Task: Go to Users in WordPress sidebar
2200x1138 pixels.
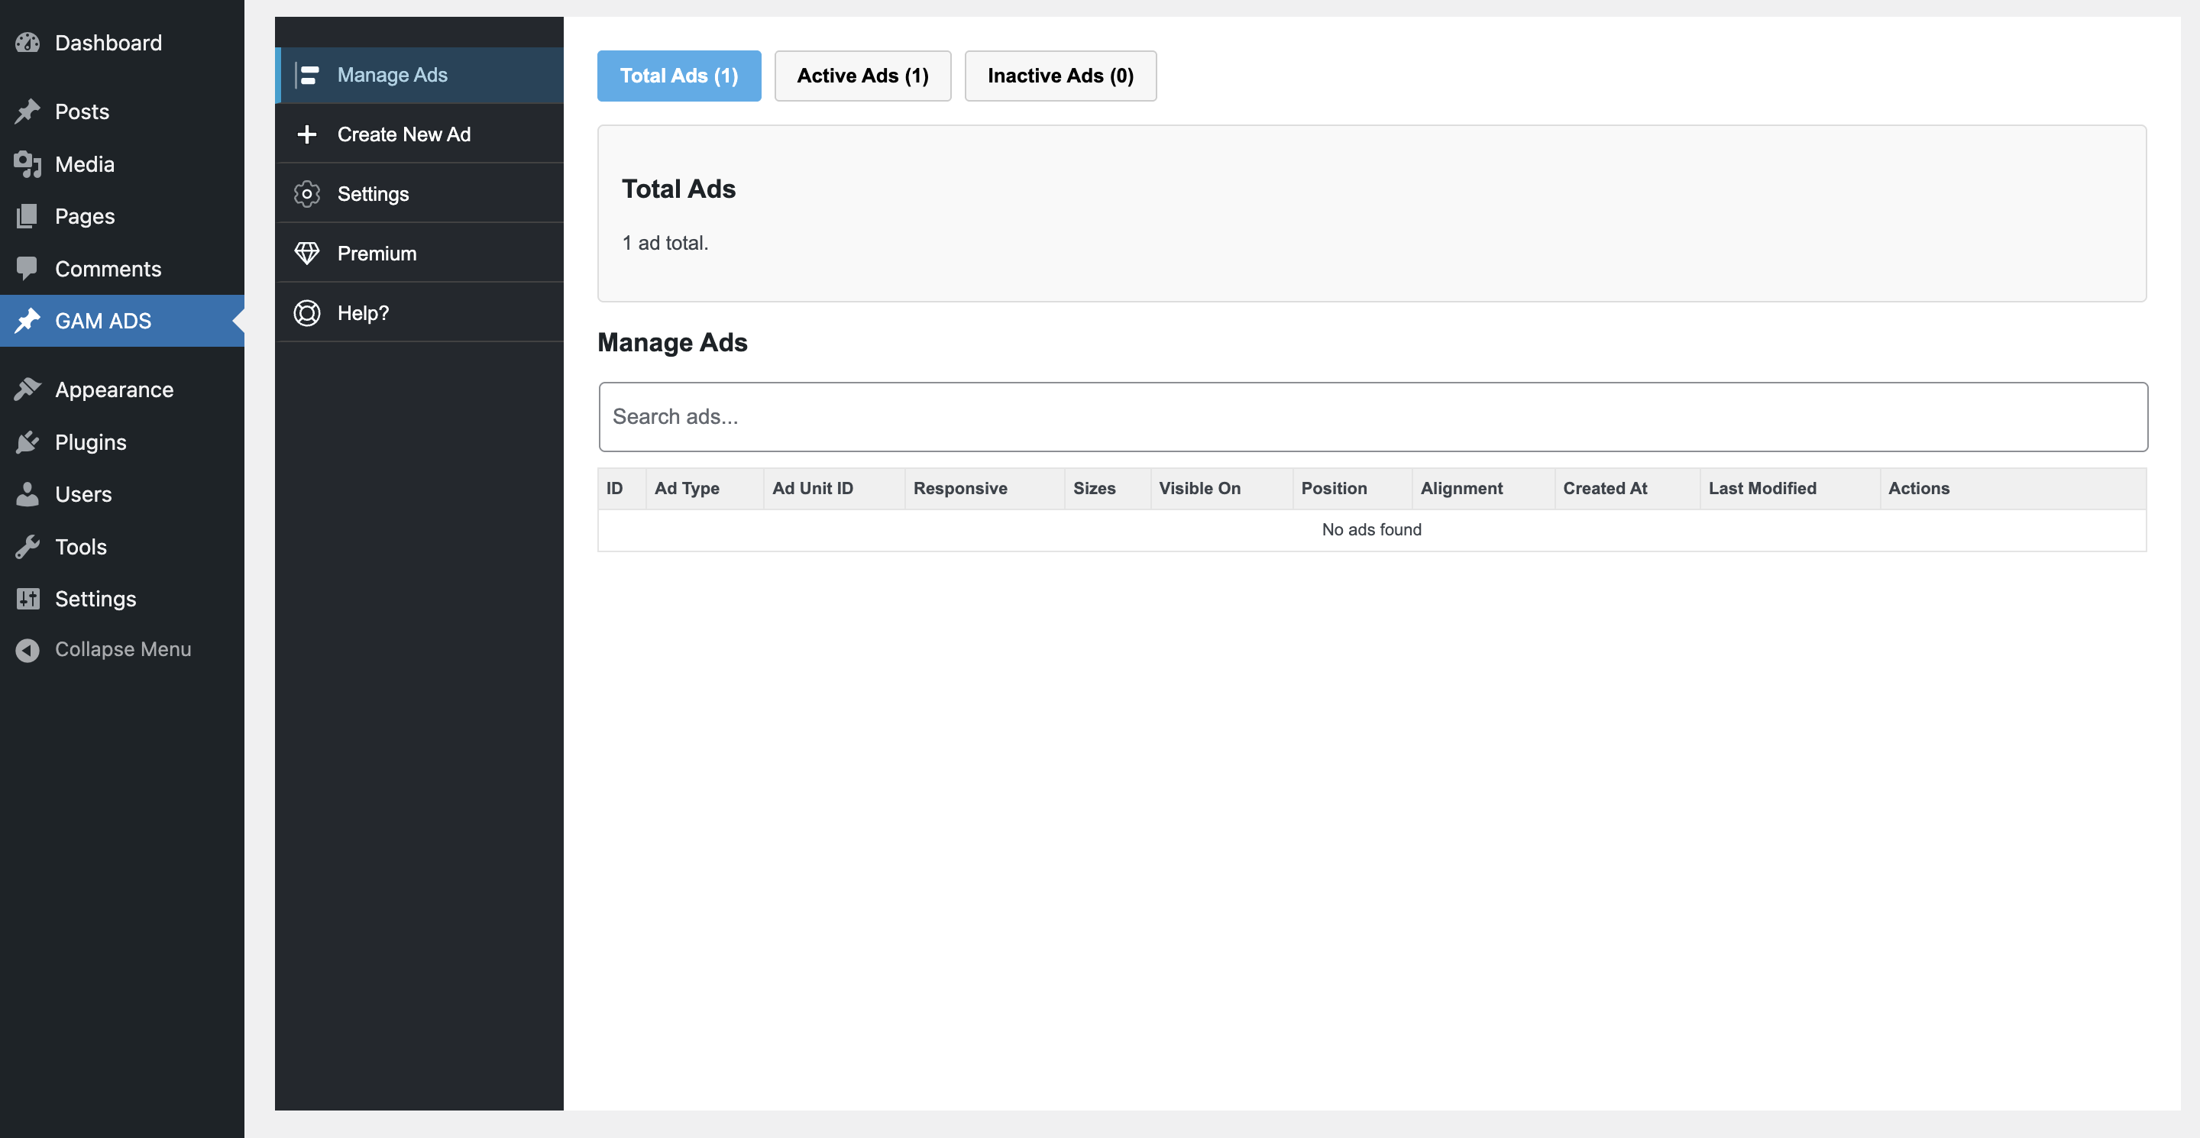Action: click(82, 494)
